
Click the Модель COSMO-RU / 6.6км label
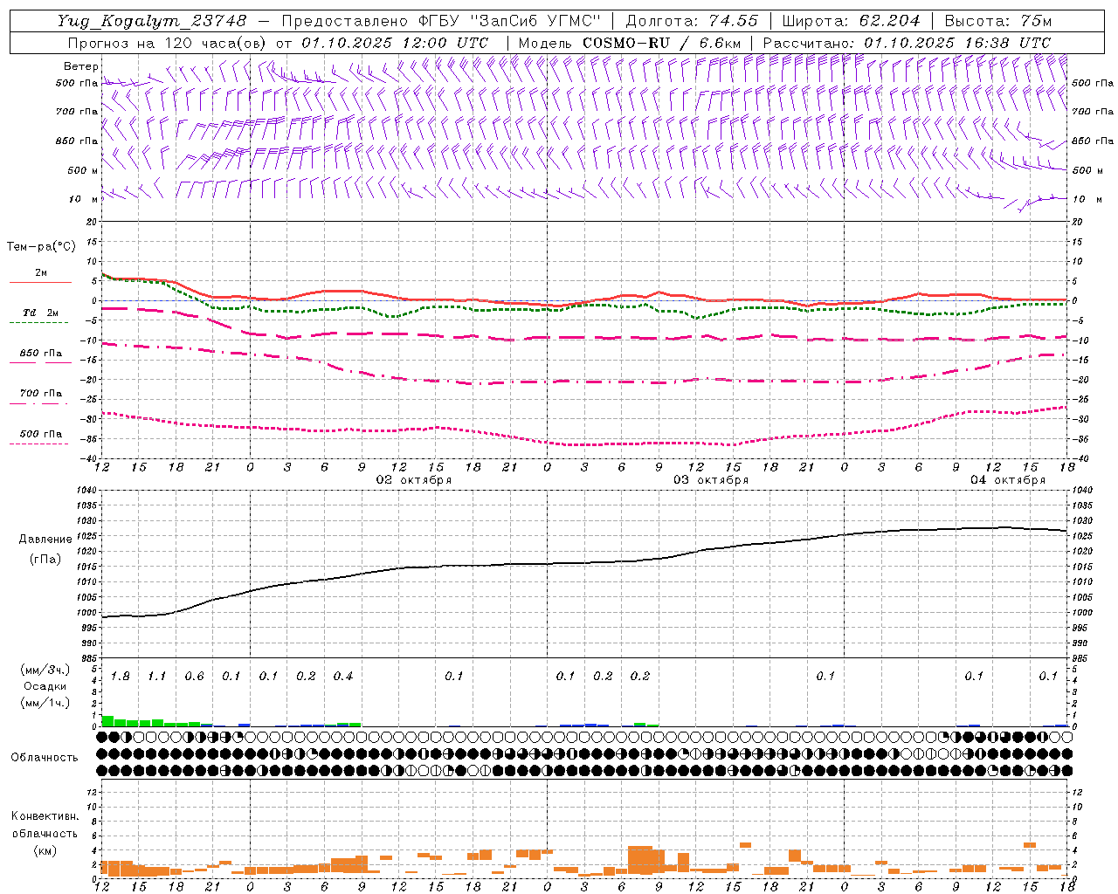(630, 43)
